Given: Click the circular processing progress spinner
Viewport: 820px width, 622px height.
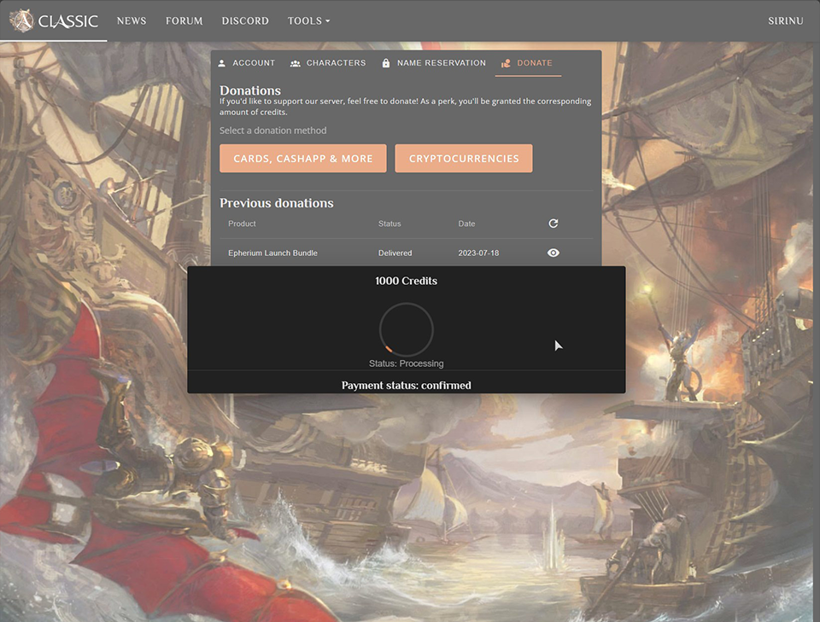Looking at the screenshot, I should [407, 329].
